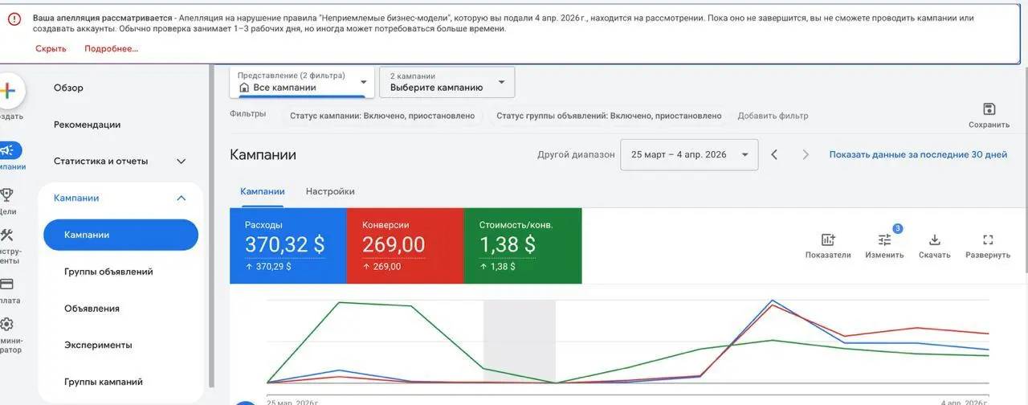
Task: Select Кампании highlighted sidebar item
Action: [120, 235]
